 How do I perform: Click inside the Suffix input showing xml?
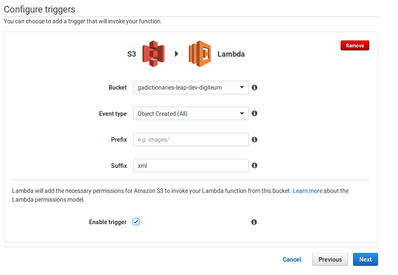point(190,165)
